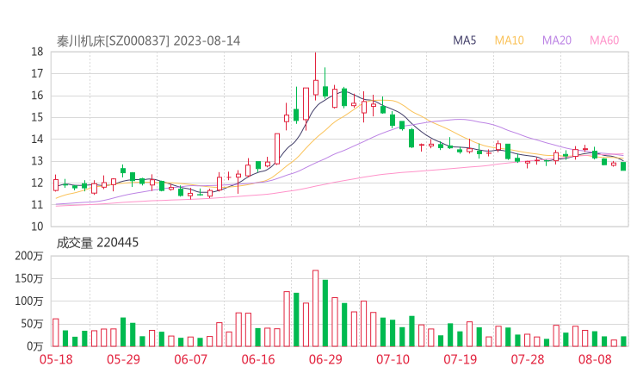Click the MA10 legend label
The height and width of the screenshot is (379, 637).
click(x=509, y=40)
